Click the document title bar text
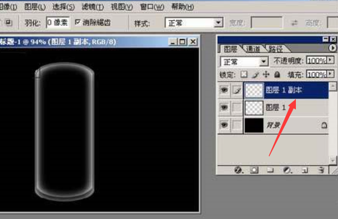The width and height of the screenshot is (338, 219). pyautogui.click(x=58, y=41)
